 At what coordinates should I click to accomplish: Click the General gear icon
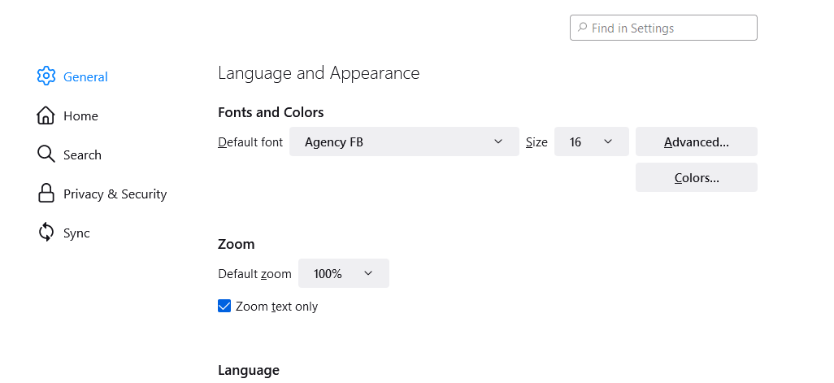[x=46, y=76]
